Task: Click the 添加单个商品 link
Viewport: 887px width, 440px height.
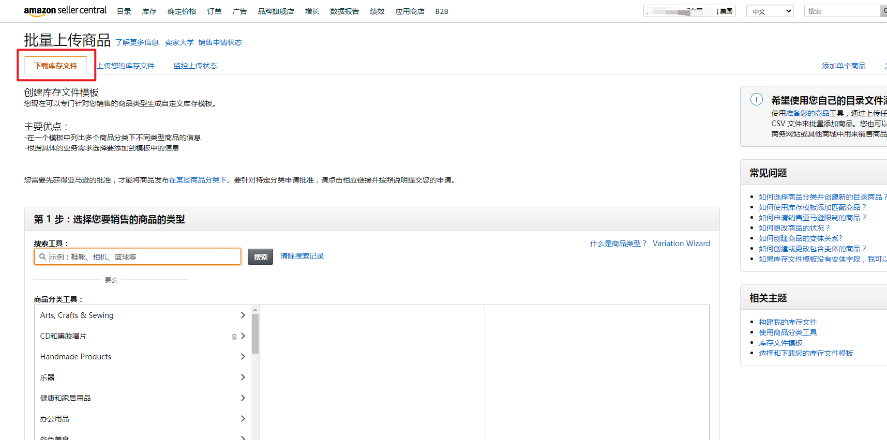Action: click(x=844, y=66)
